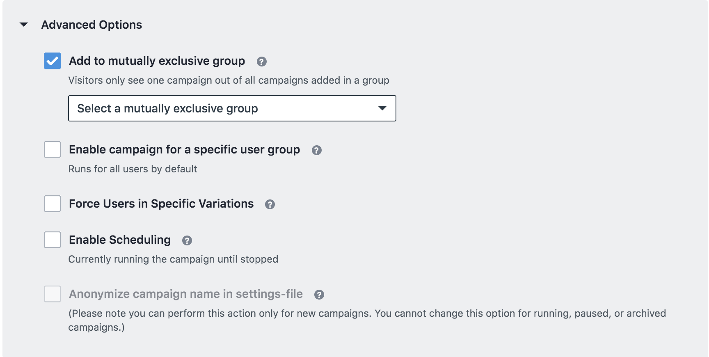Image resolution: width=709 pixels, height=357 pixels.
Task: Open the Enable Scheduling help tooltip icon
Action: pyautogui.click(x=187, y=240)
